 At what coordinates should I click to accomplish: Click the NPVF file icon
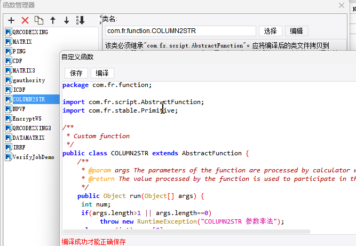tap(8, 109)
